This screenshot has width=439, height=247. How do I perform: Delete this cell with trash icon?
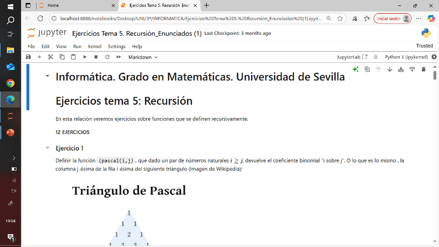coord(423,69)
